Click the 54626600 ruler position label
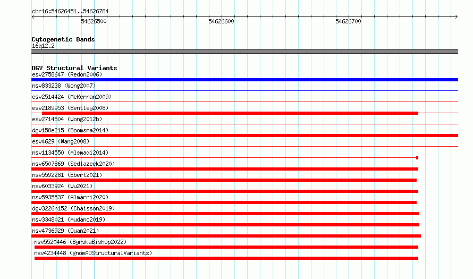Viewport: 473px width, 279px height. coord(221,21)
